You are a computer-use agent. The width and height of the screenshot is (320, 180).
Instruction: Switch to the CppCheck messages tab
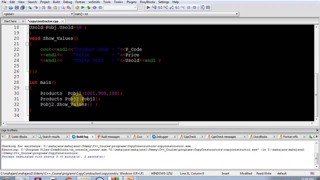(223, 136)
